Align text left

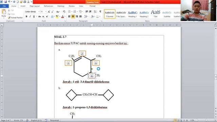coord(69,17)
